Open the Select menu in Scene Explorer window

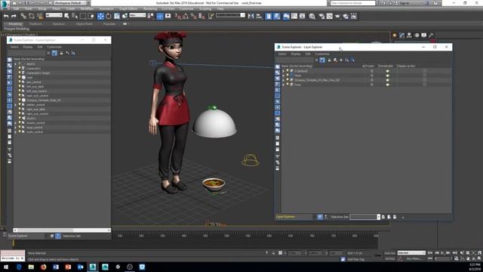(14, 47)
